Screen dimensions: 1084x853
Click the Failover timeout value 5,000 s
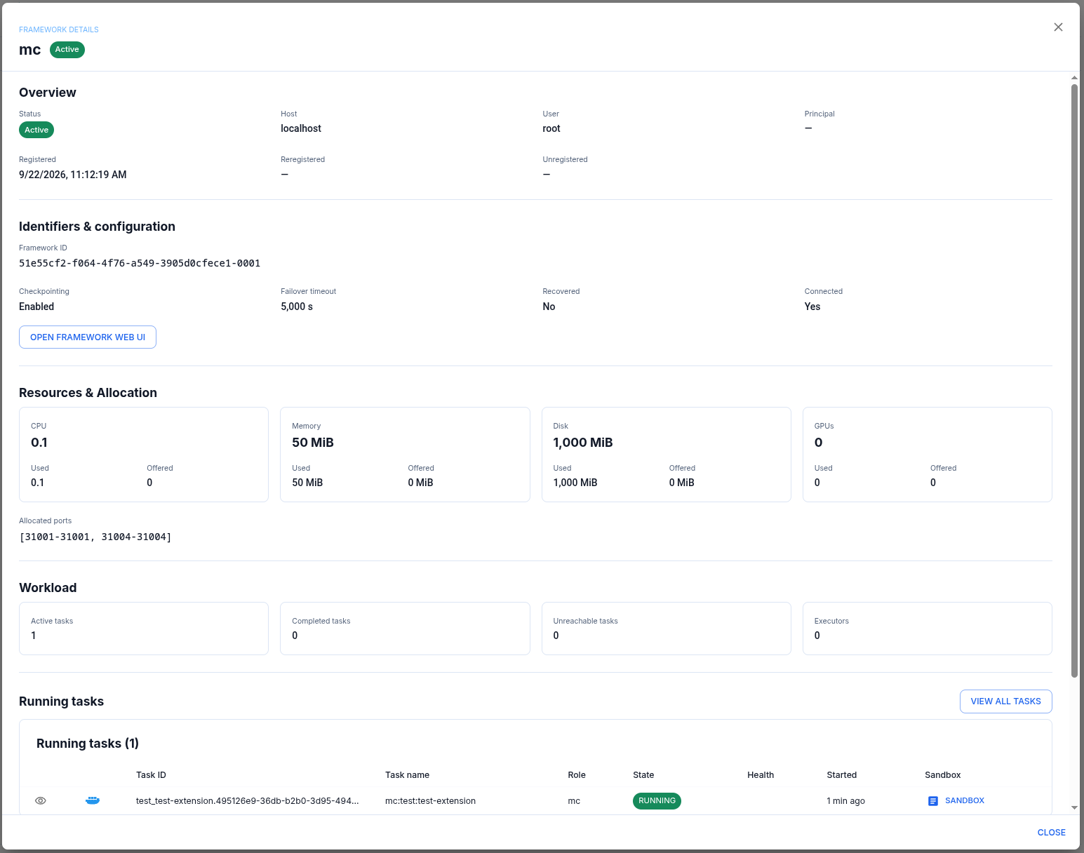pos(297,307)
